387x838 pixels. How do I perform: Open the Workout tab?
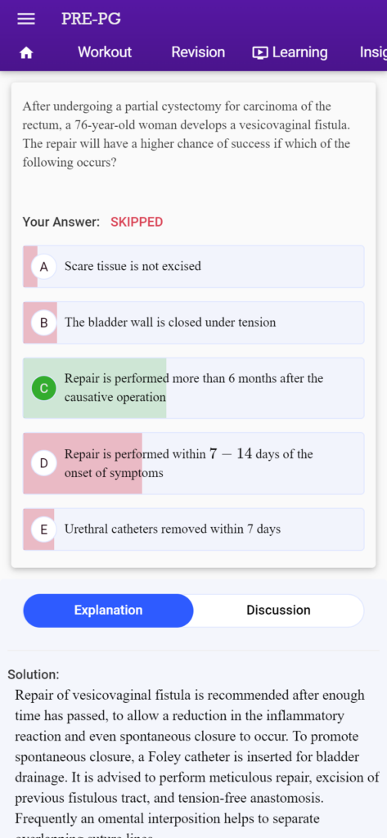[104, 52]
